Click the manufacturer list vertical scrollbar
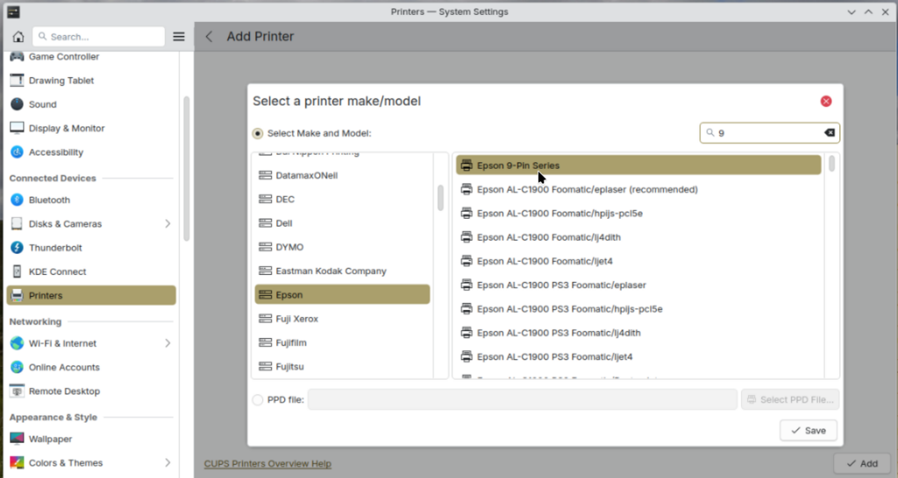The width and height of the screenshot is (898, 478). coord(440,198)
